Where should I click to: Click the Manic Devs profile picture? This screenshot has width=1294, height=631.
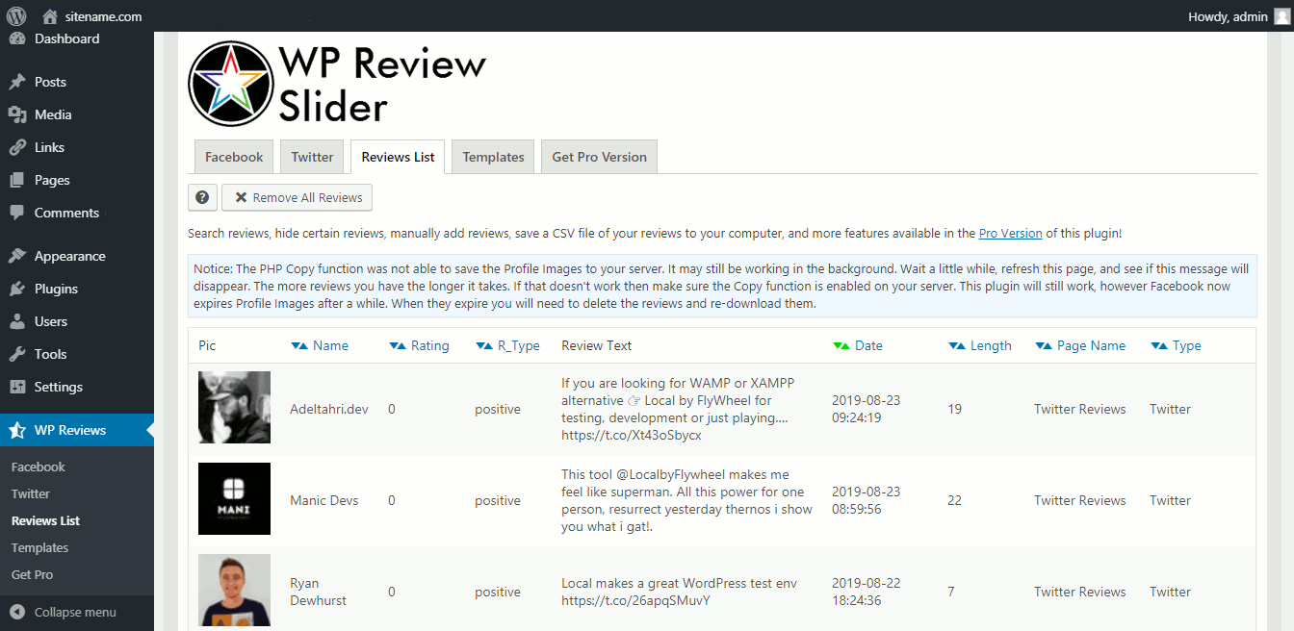click(x=234, y=498)
